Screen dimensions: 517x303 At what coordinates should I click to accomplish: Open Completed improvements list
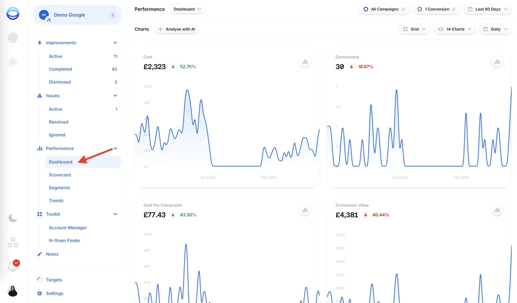click(83, 69)
